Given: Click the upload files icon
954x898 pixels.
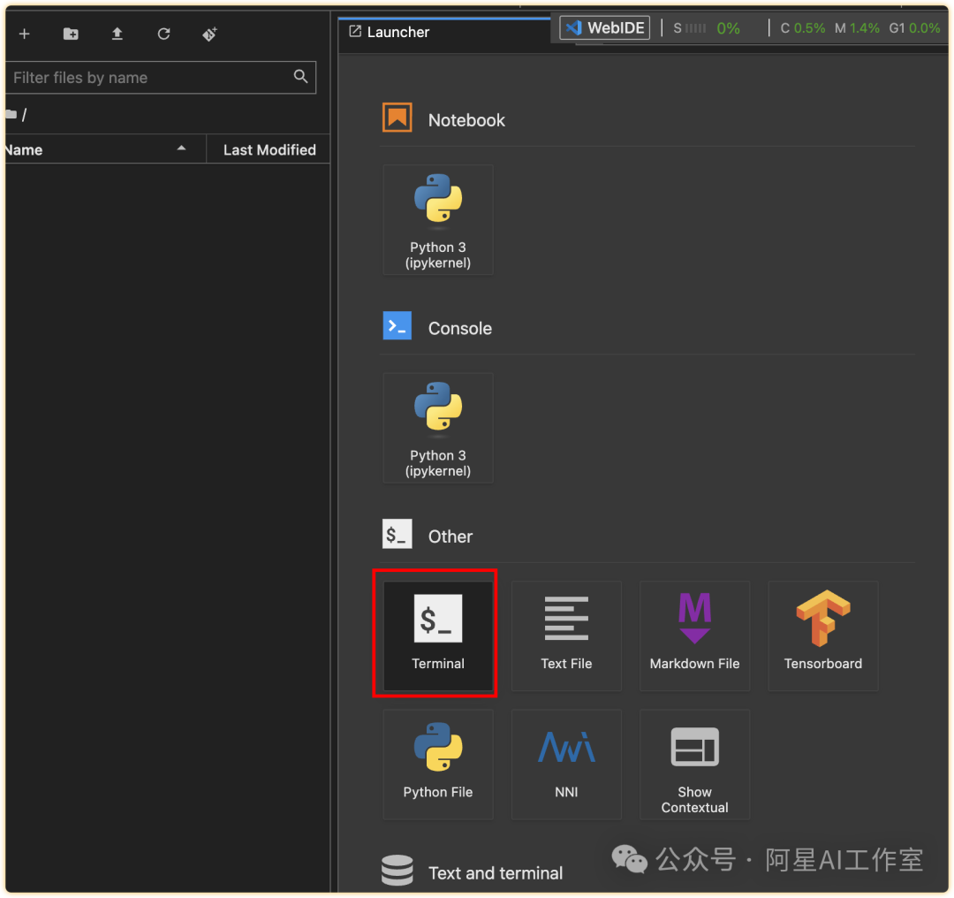Looking at the screenshot, I should point(117,34).
